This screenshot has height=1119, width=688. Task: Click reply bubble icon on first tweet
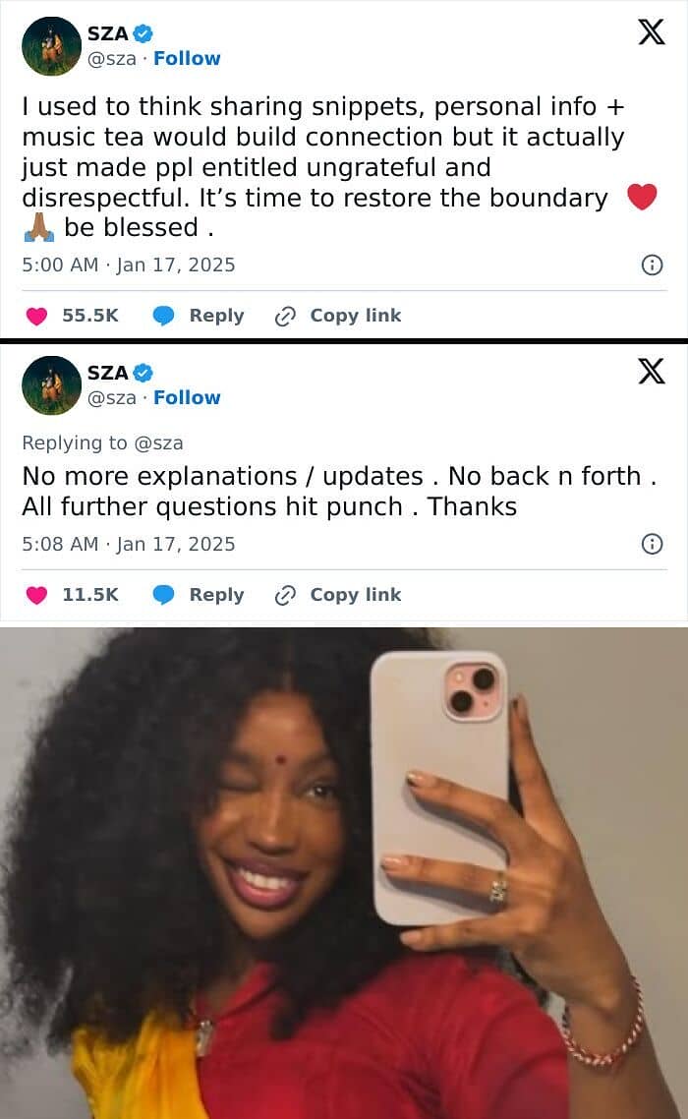(164, 316)
